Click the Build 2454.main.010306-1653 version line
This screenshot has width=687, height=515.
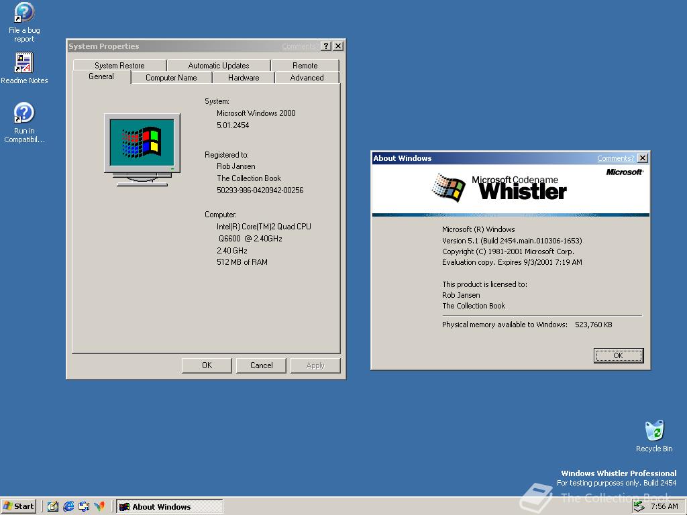pos(512,241)
